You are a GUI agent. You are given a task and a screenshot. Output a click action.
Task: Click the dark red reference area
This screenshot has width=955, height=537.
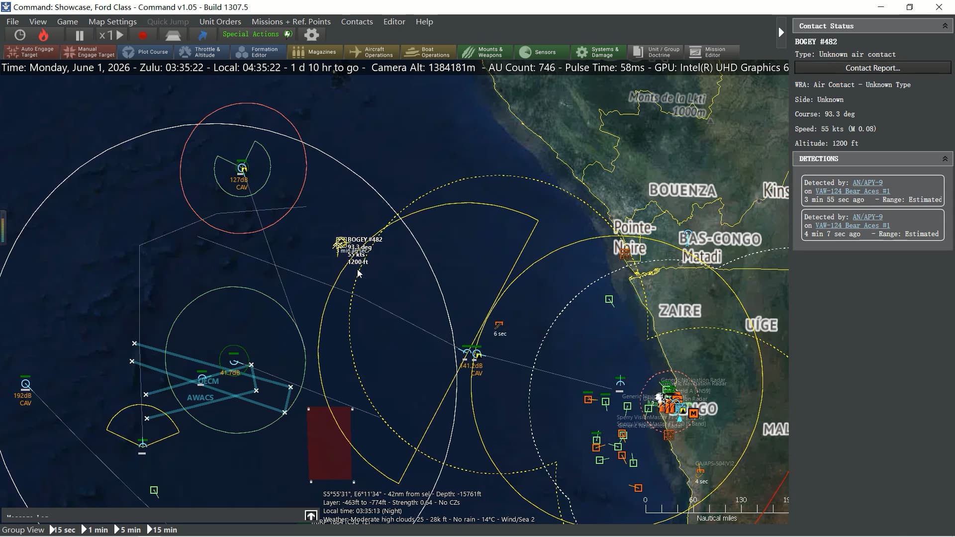[x=330, y=444]
